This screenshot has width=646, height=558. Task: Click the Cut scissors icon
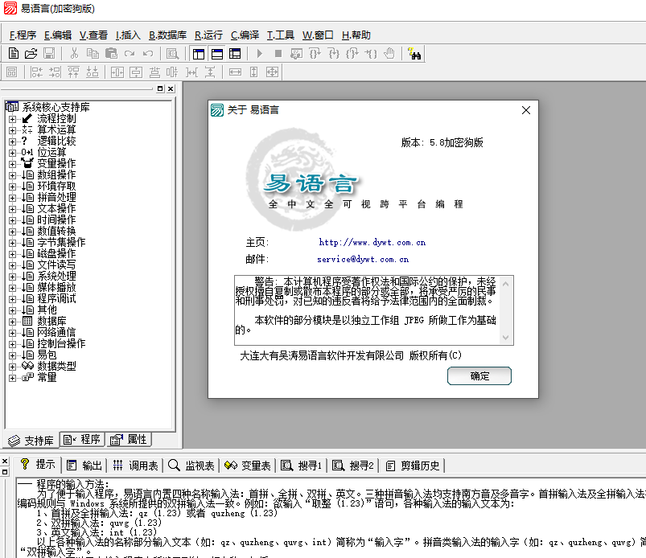point(74,54)
